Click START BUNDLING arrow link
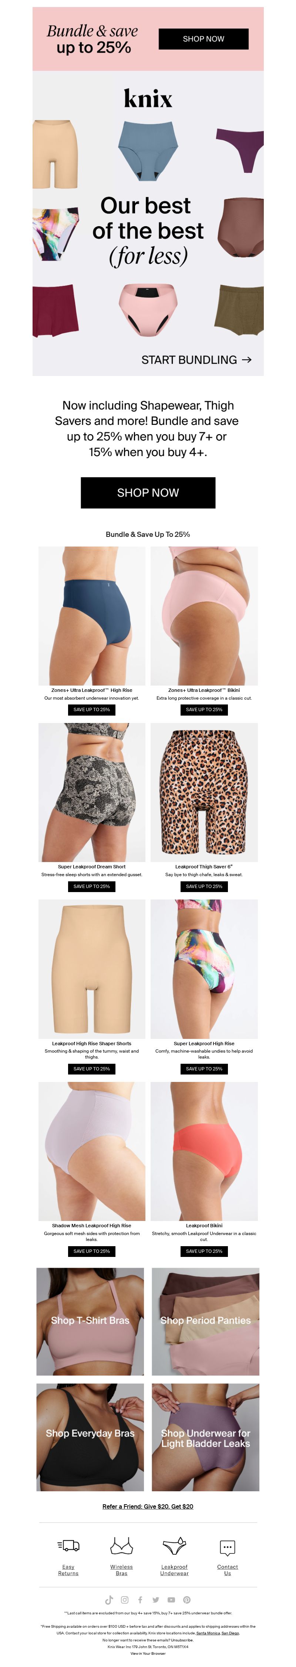The width and height of the screenshot is (296, 1667). tap(196, 360)
